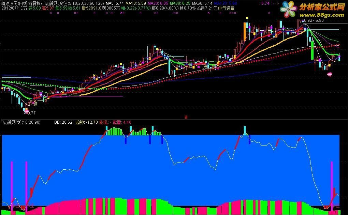Click the red $ marker below the price chart
The height and width of the screenshot is (215, 348).
[186, 117]
